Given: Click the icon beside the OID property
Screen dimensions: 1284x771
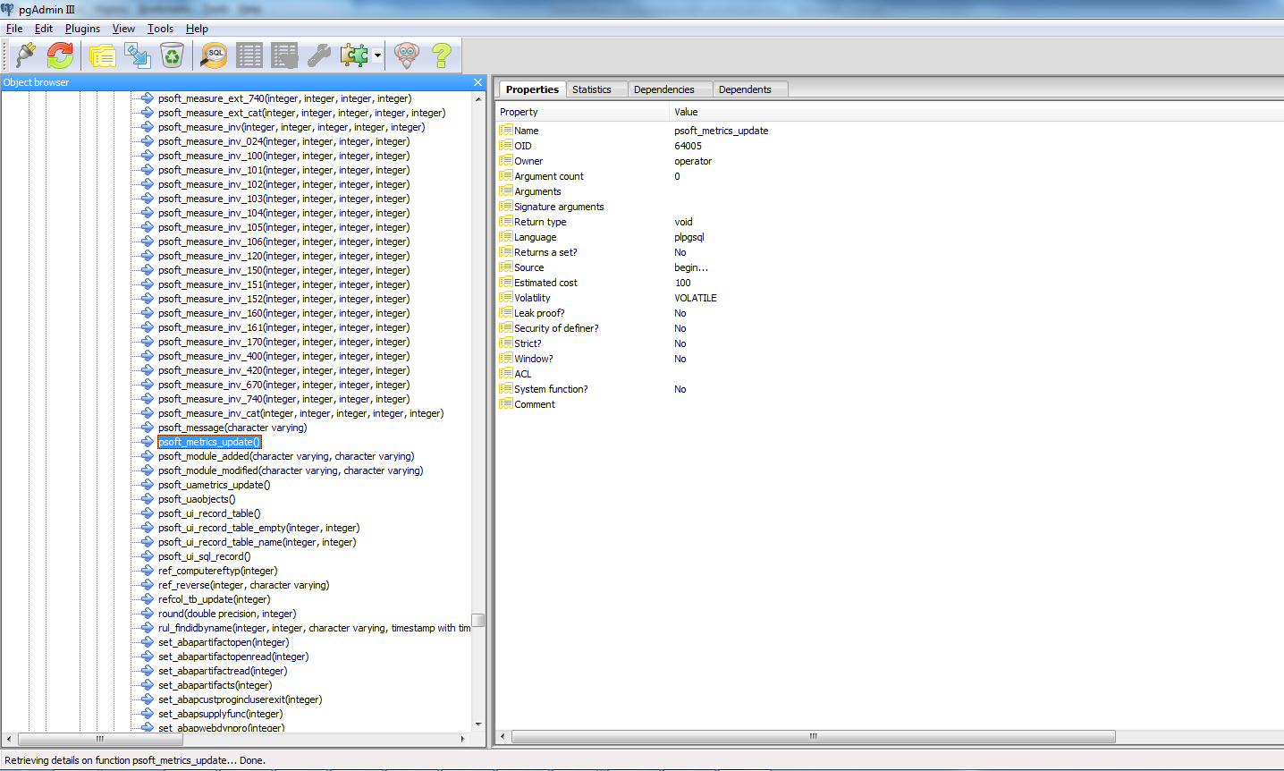Looking at the screenshot, I should click(x=505, y=146).
